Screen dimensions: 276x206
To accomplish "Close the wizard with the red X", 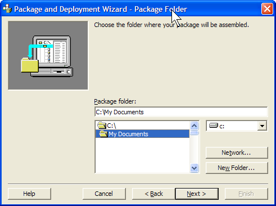I will [267, 9].
